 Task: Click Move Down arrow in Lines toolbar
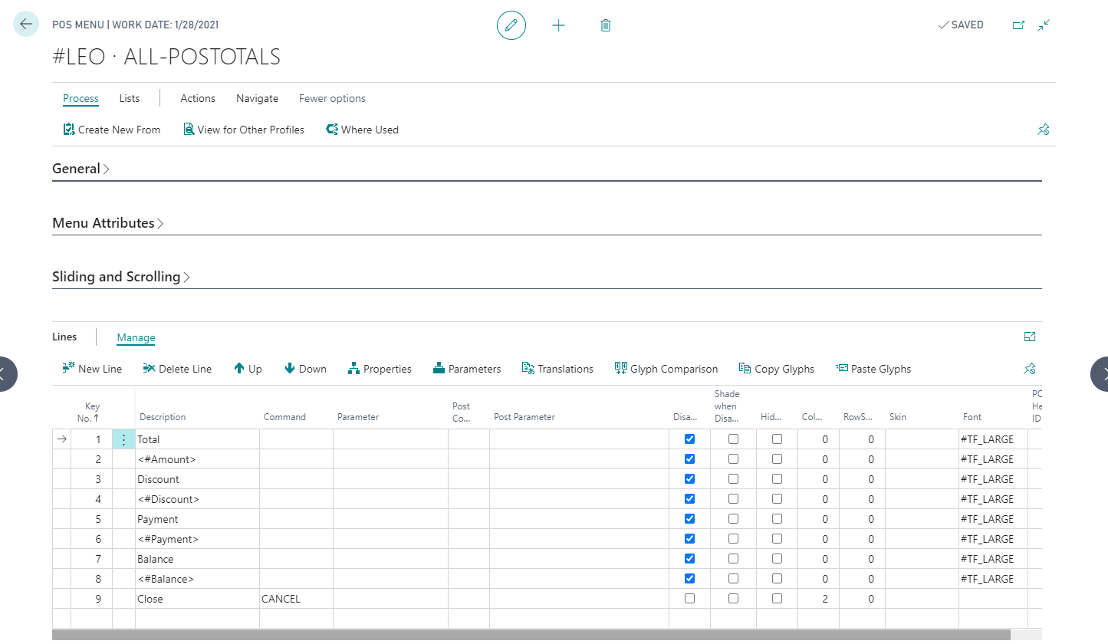coord(305,369)
